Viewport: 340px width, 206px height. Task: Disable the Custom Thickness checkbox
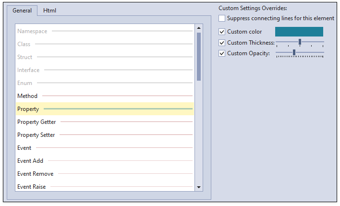click(x=221, y=43)
